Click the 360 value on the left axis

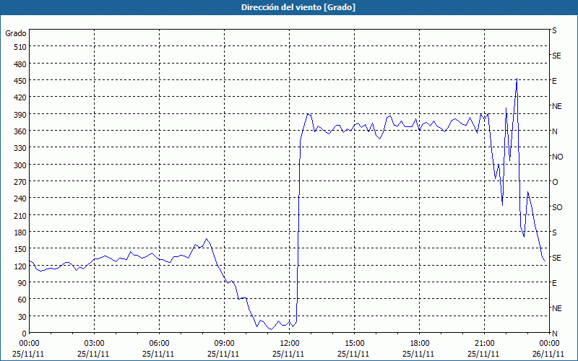click(20, 131)
